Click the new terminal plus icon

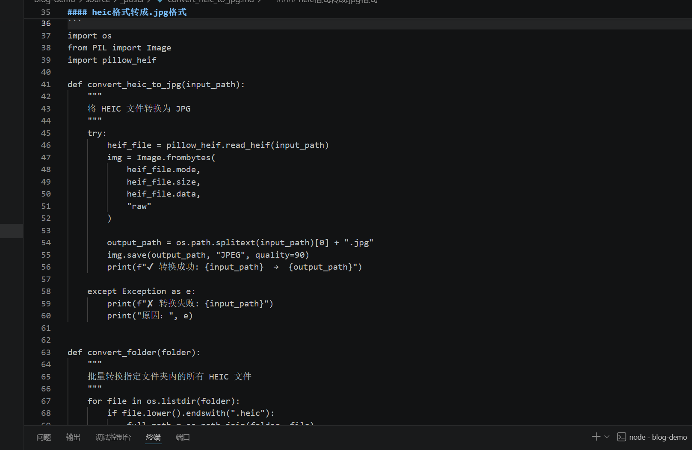coord(596,436)
